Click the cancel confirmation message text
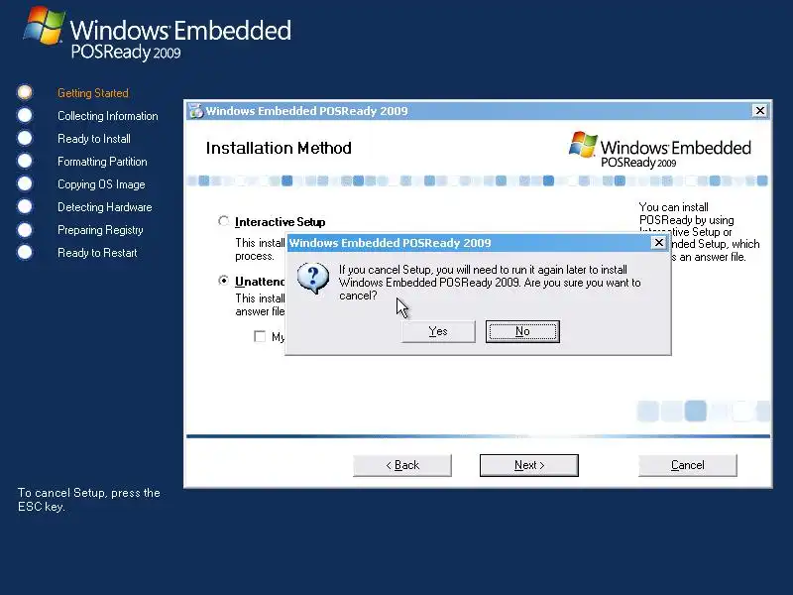The height and width of the screenshot is (595, 793). (x=490, y=283)
